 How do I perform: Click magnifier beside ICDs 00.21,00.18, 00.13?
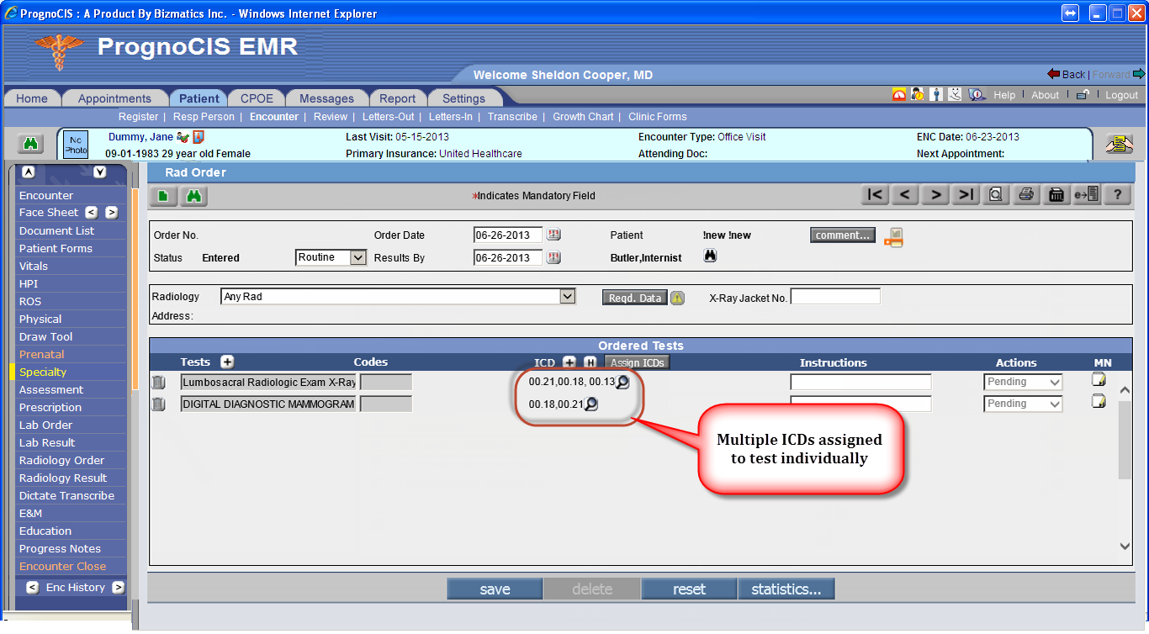pos(622,382)
